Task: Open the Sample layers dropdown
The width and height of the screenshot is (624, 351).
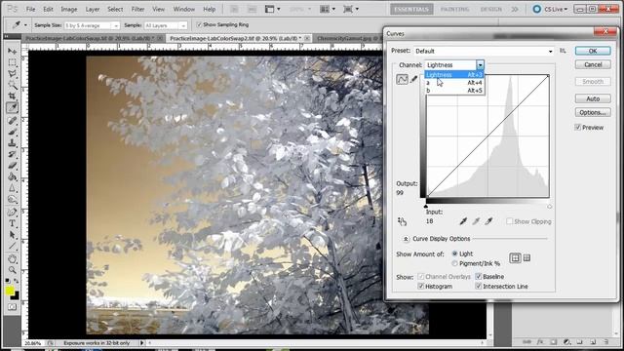Action: pos(165,25)
